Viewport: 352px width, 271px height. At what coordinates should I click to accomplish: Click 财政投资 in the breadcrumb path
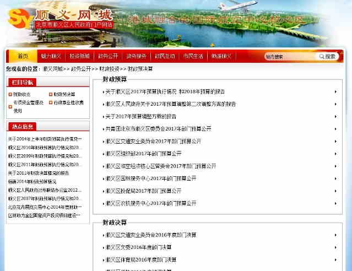click(x=109, y=69)
